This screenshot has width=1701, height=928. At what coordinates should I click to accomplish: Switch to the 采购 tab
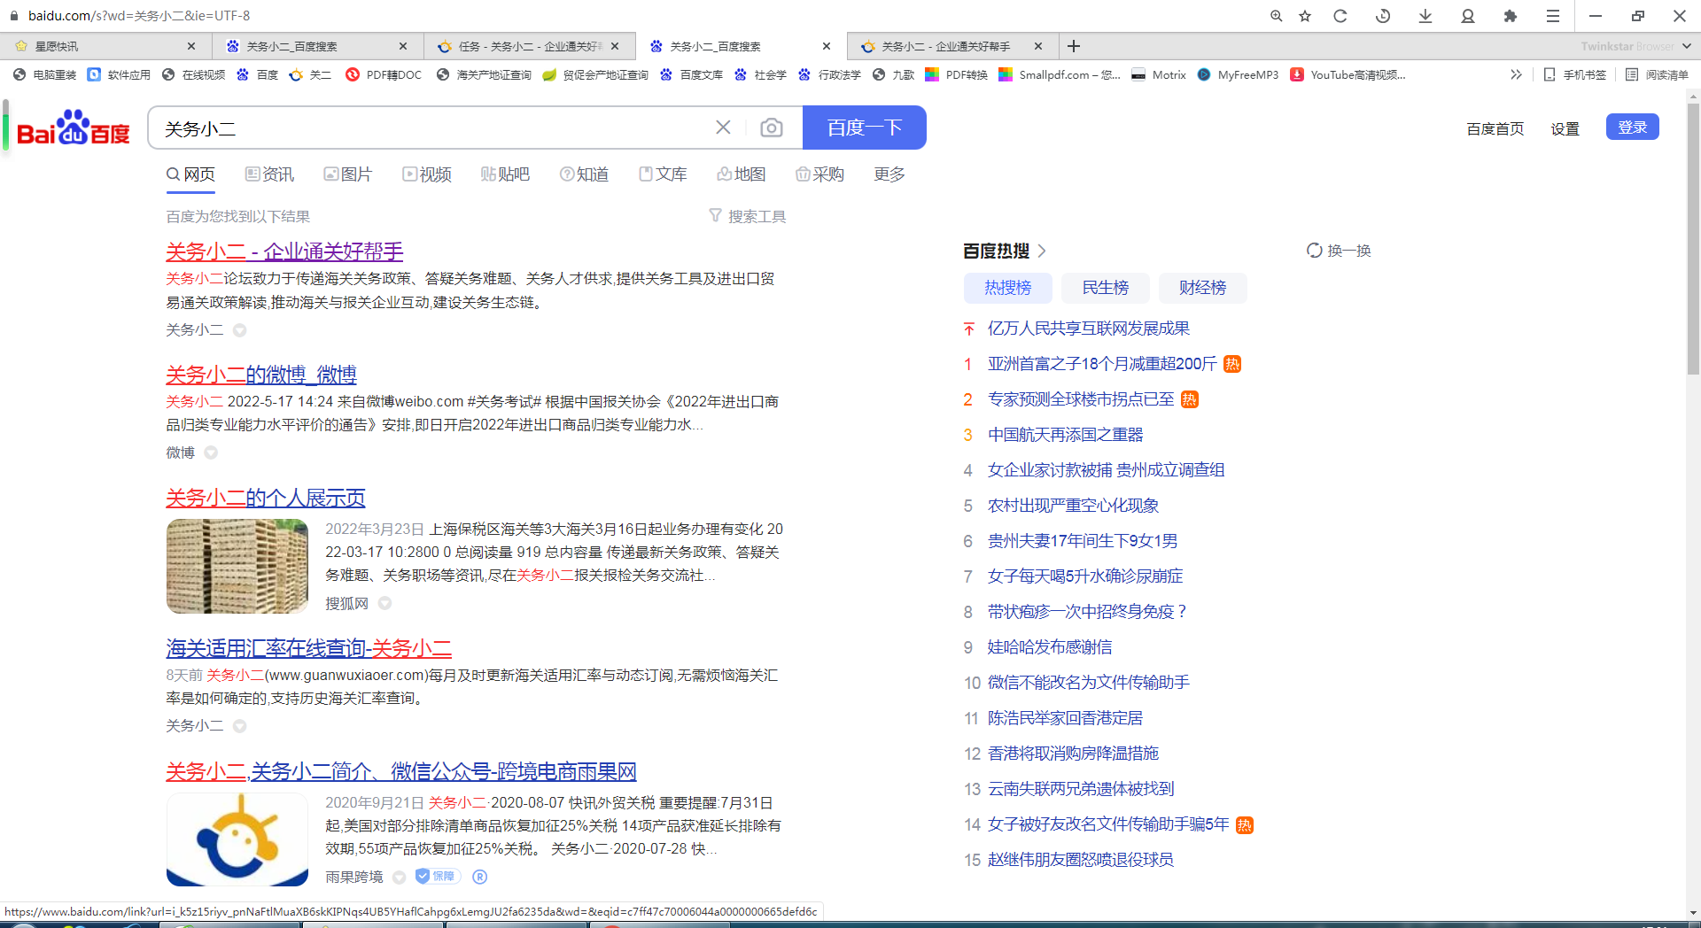coord(819,174)
